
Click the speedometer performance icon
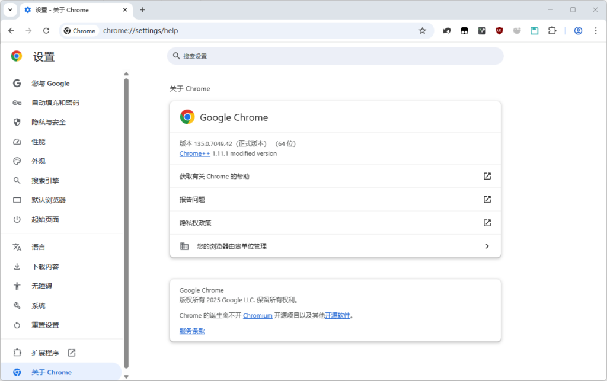click(17, 142)
